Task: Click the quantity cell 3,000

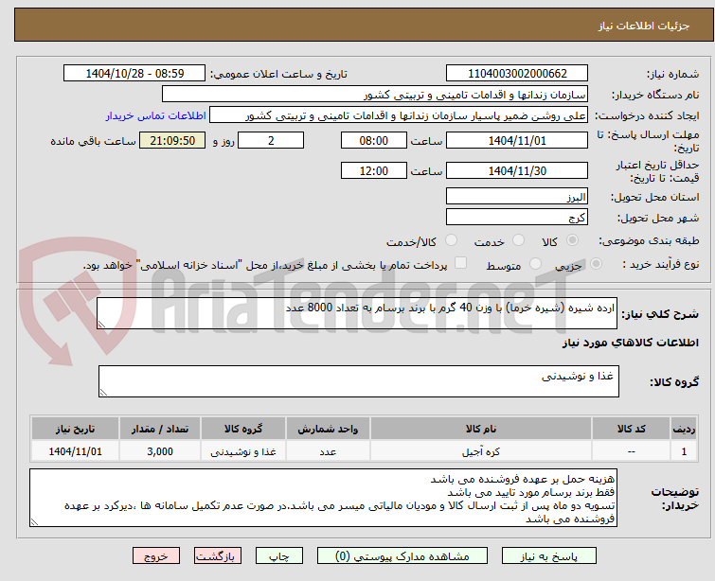Action: [160, 451]
